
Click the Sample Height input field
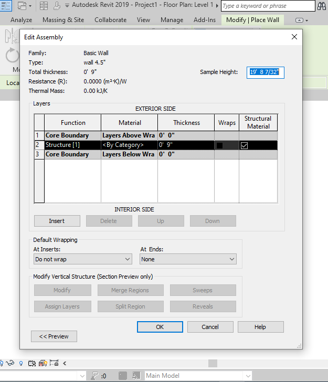pos(265,72)
